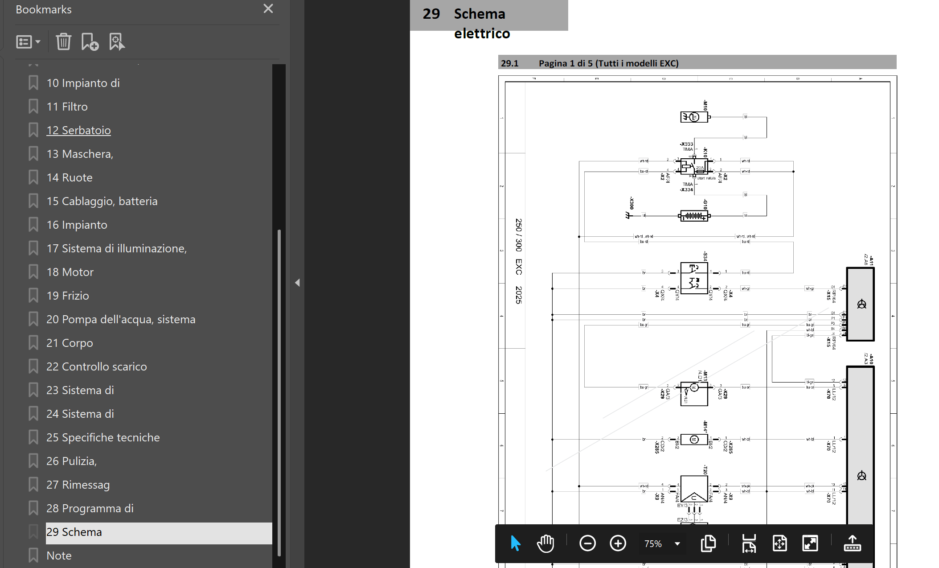Click the fit page to window icon
The image size is (939, 568).
coord(779,543)
